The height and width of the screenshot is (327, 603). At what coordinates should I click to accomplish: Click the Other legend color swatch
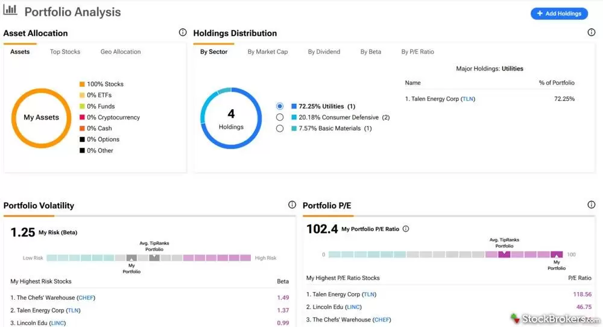82,150
